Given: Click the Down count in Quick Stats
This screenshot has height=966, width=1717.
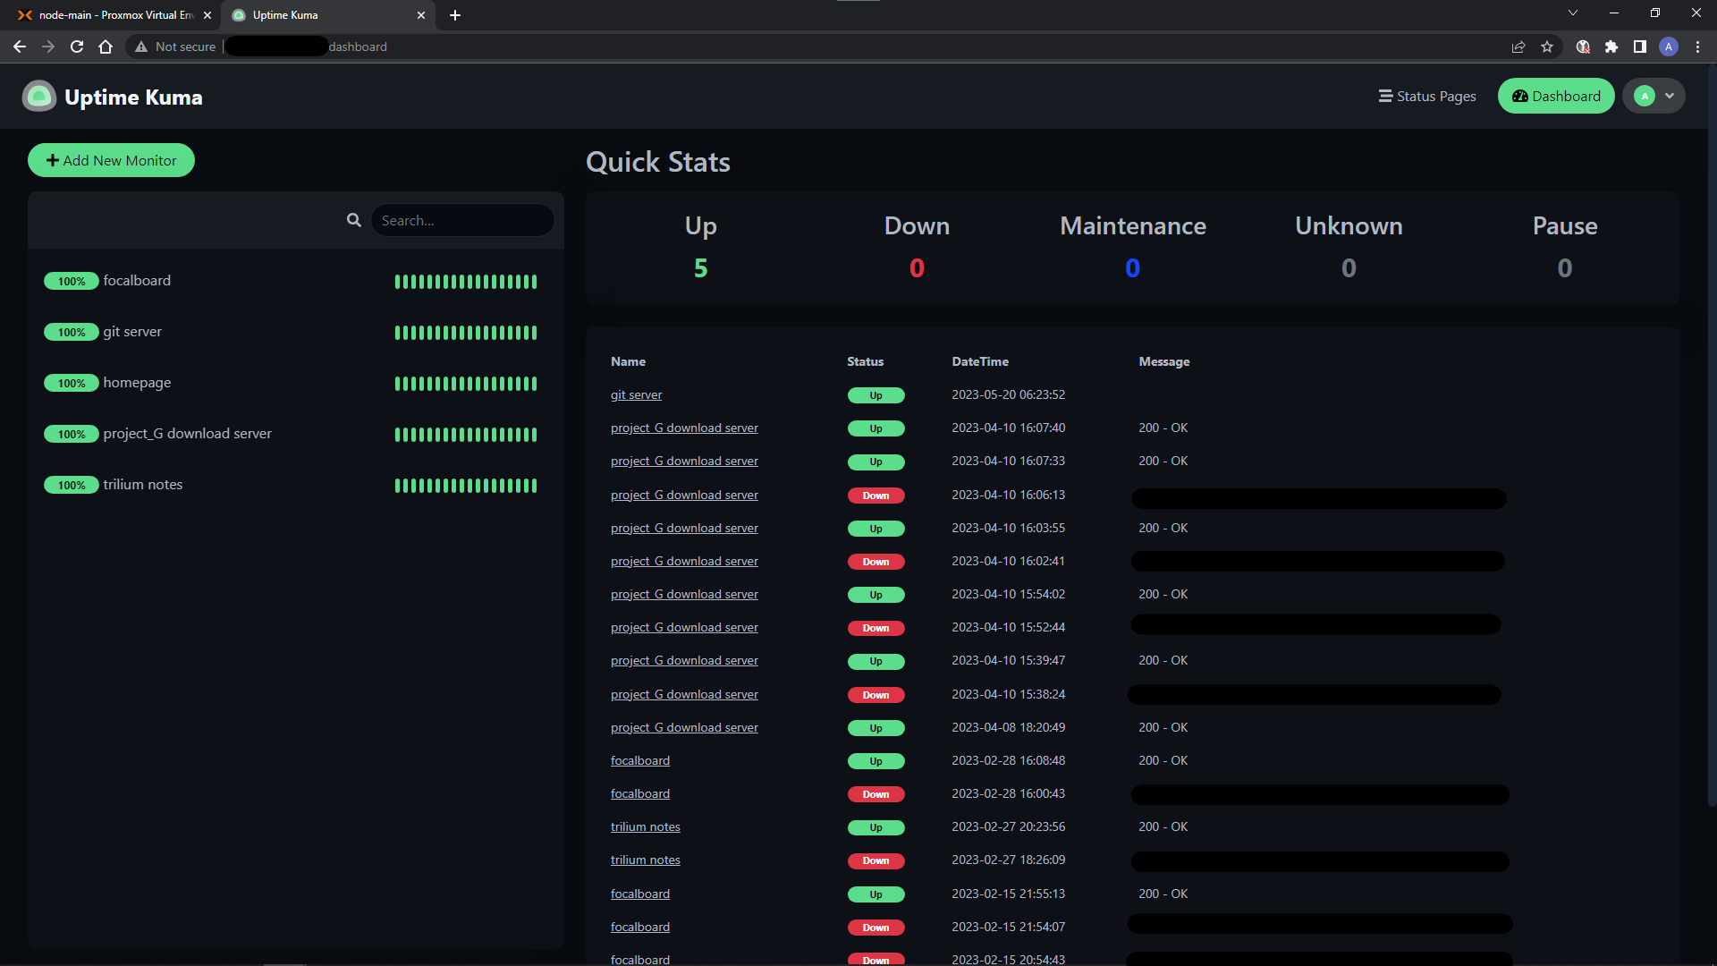Looking at the screenshot, I should coord(917,267).
